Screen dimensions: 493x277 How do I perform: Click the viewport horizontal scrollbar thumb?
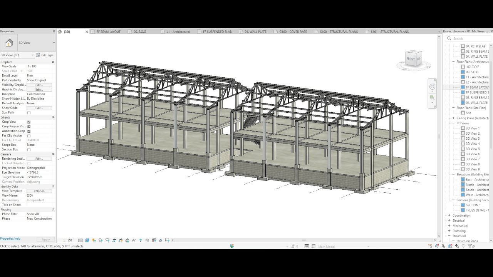point(304,240)
